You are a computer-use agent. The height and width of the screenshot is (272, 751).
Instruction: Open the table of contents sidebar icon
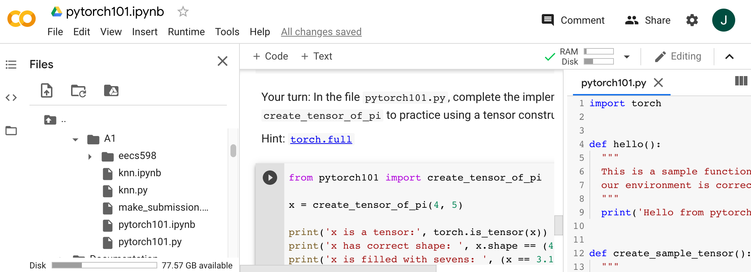click(11, 65)
